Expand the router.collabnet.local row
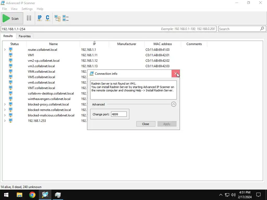 (5, 50)
